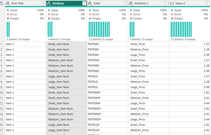Click '2 distinct, 0 unique' under Item Title
This screenshot has width=211, height=135.
pyautogui.click(x=18, y=39)
